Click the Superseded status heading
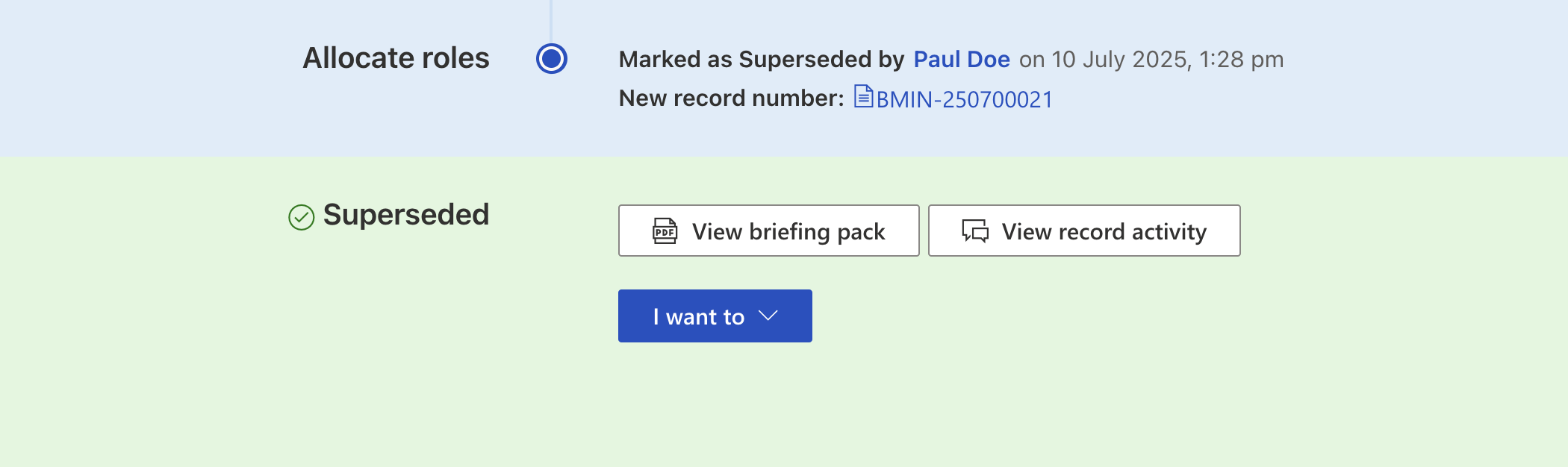The image size is (1568, 467). (x=405, y=215)
